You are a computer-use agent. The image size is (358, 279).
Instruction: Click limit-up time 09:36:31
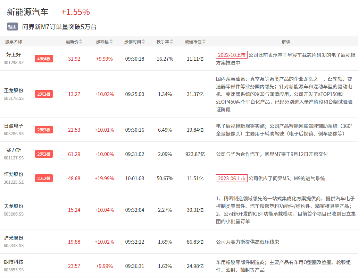[x=135, y=266]
